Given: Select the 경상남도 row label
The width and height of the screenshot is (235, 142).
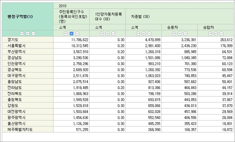Looking at the screenshot, I should 15,58.
